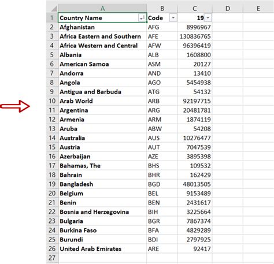
Task: Select the Bulgaria cell
Action: click(x=102, y=221)
